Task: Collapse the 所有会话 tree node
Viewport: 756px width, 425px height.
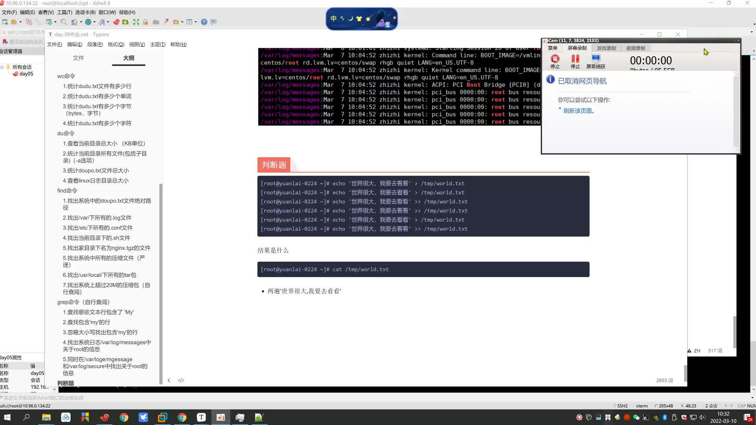Action: coord(2,67)
